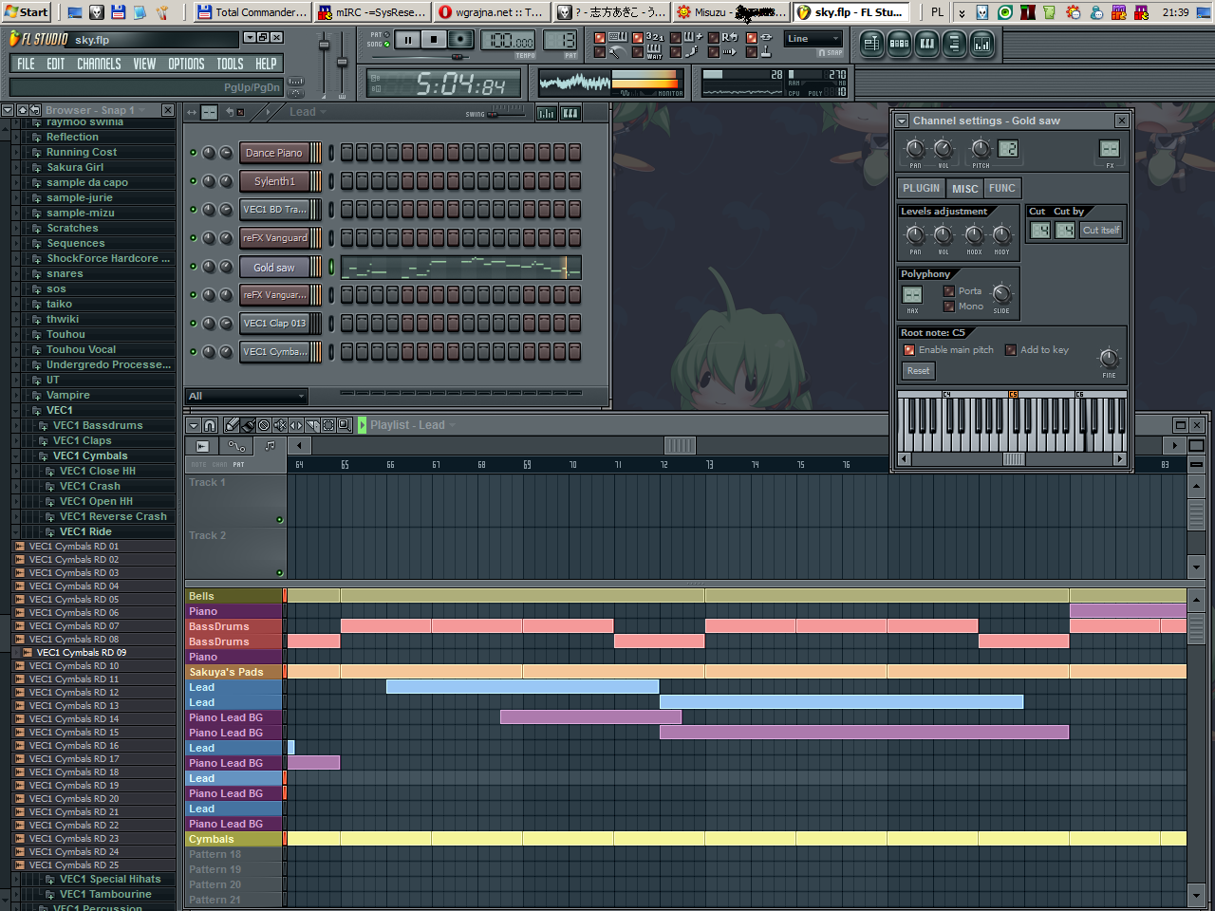This screenshot has height=911, width=1215.
Task: Open the Line snap dropdown
Action: coord(813,39)
